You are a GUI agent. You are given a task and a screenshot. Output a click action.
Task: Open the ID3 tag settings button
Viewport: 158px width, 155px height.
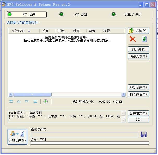[138, 120]
